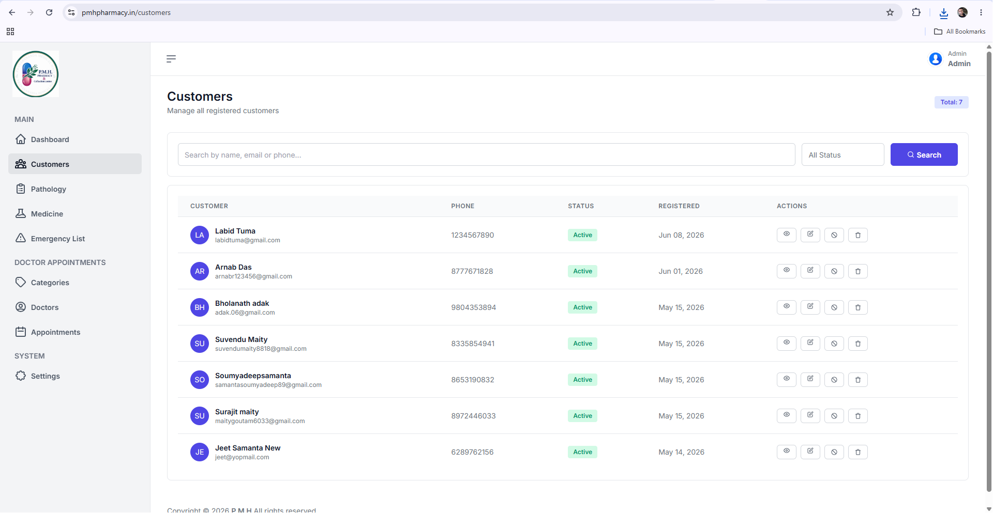Click the name Soumyadeepsamanta
Screen dimensions: 993x513
[x=253, y=376]
